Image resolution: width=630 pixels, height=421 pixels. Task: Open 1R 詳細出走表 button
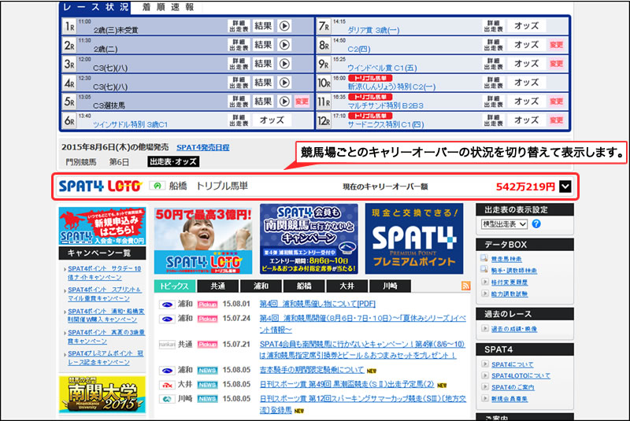(239, 26)
